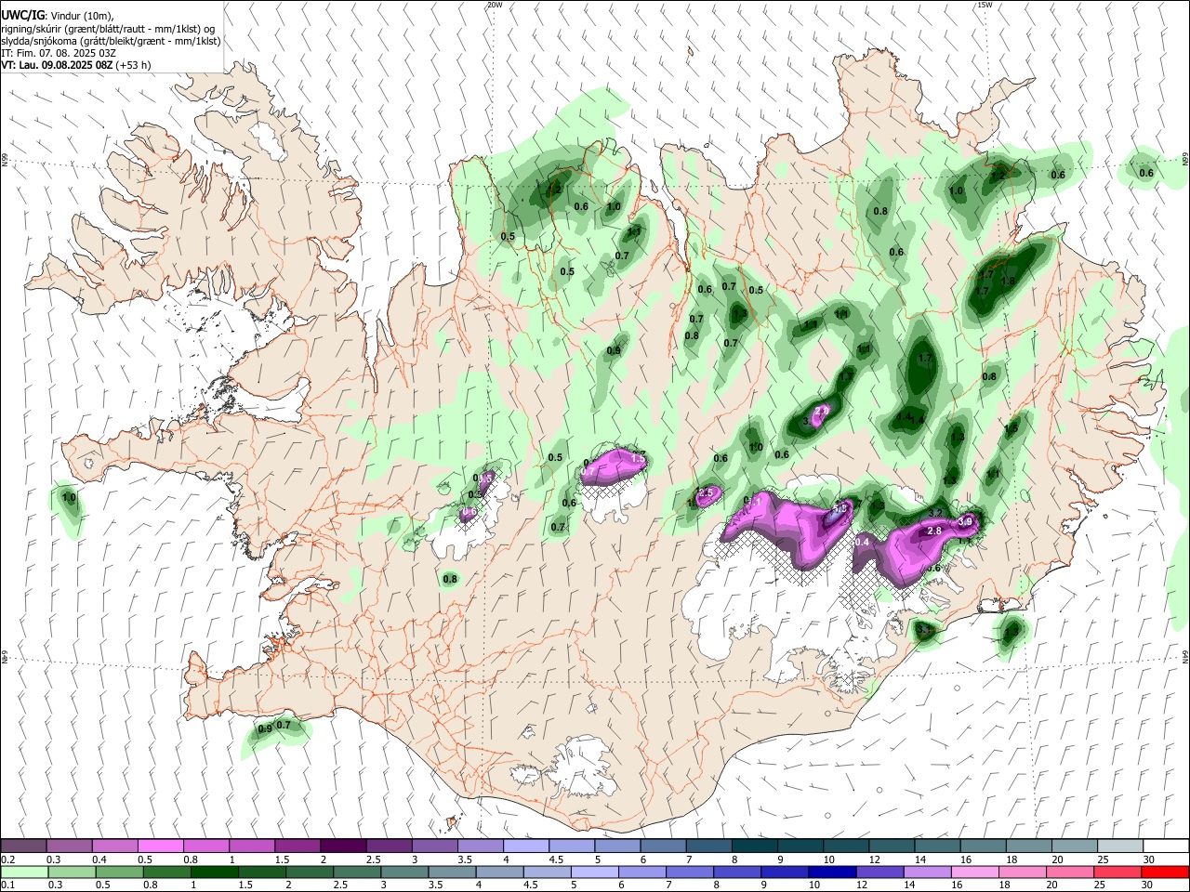Click the '1.0' rain value over western sea
This screenshot has width=1190, height=892.
[x=69, y=498]
